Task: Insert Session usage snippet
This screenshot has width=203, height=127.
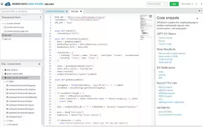Action: click(x=165, y=44)
